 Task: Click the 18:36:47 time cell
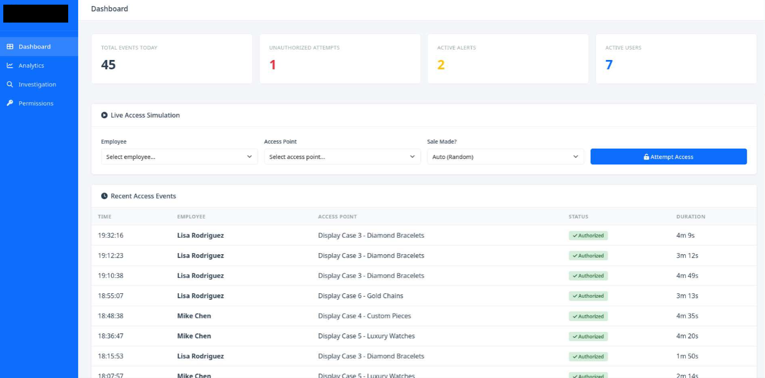111,336
